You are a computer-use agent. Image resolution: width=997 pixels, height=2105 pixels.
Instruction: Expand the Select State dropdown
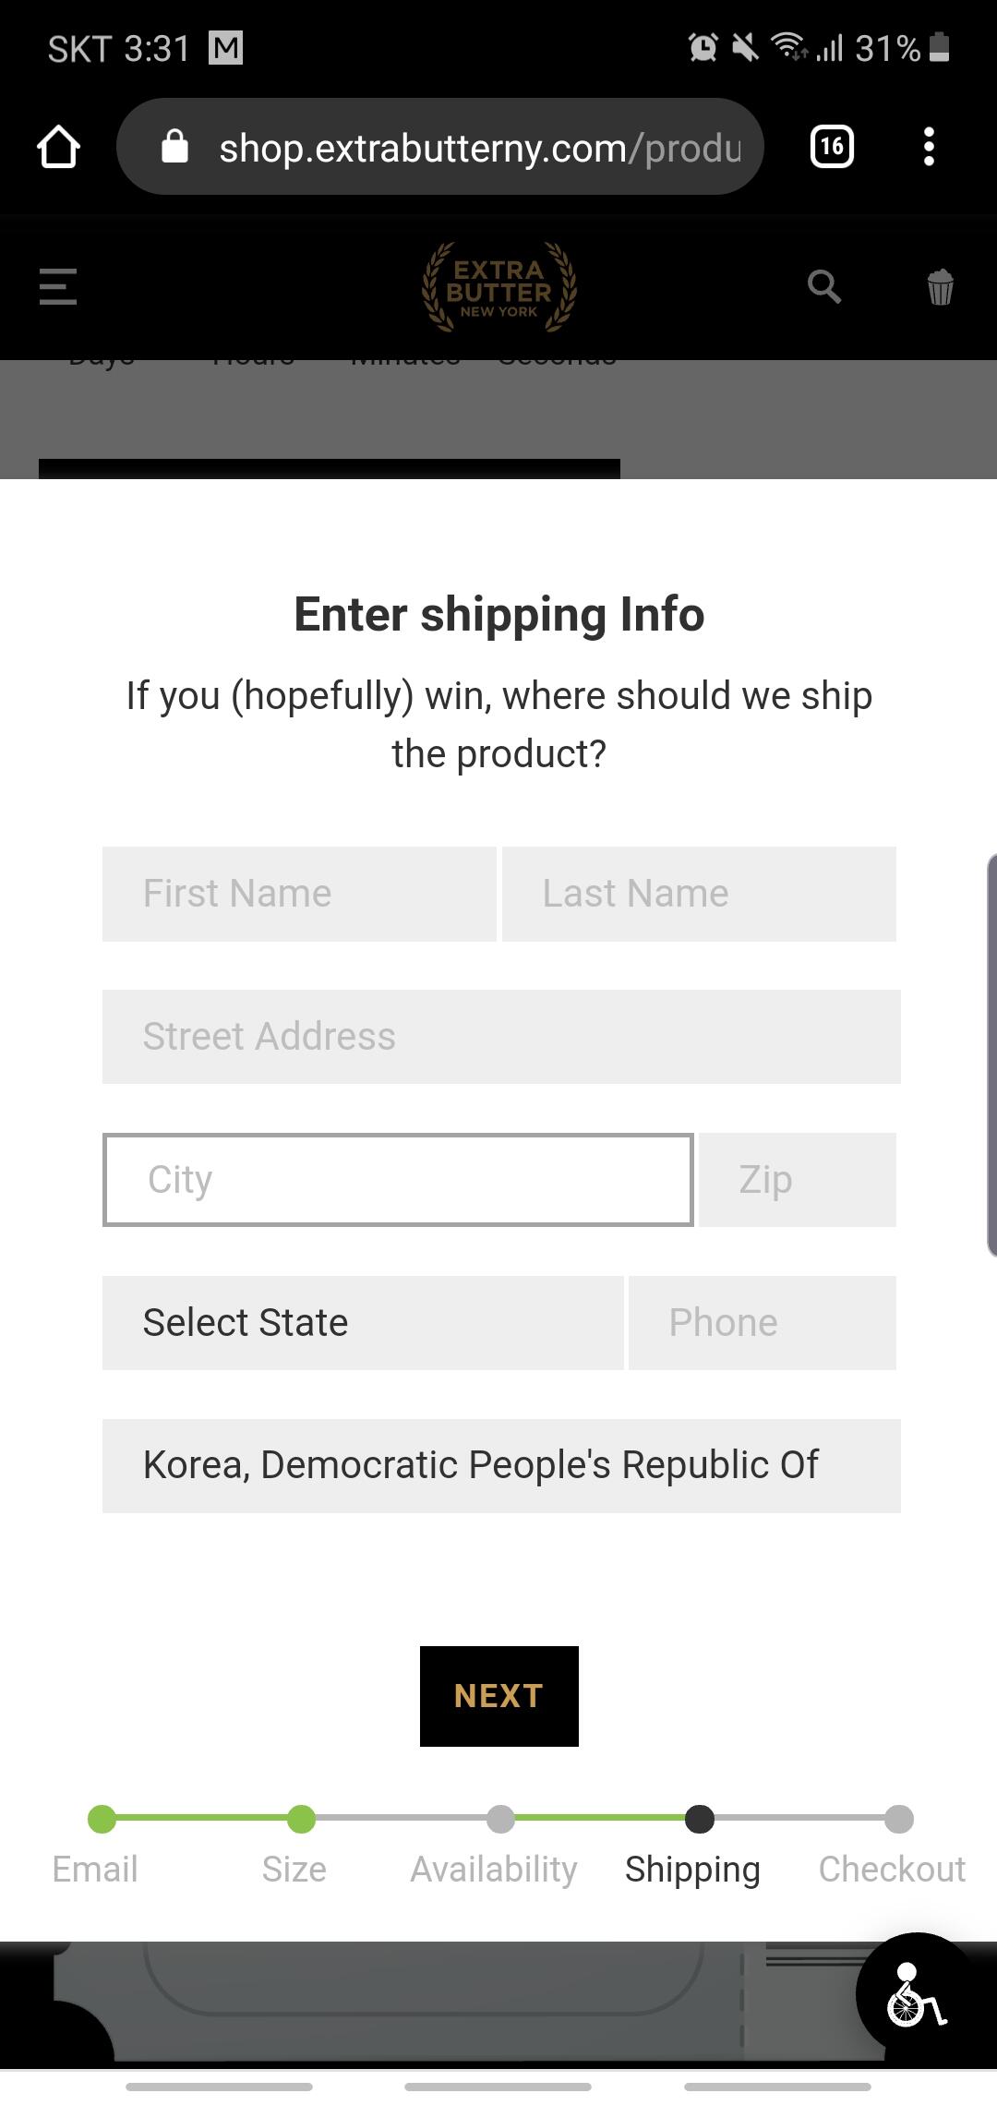(363, 1322)
